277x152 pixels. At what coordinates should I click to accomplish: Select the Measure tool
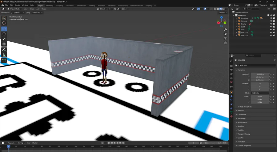(4, 55)
